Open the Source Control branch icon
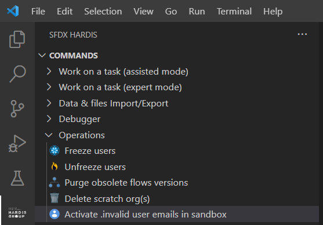The width and height of the screenshot is (323, 225). [17, 109]
